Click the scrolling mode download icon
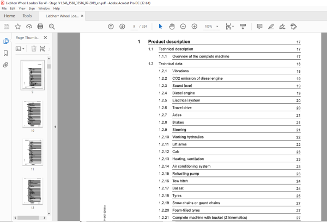This screenshot has height=222, width=327. coord(243,27)
